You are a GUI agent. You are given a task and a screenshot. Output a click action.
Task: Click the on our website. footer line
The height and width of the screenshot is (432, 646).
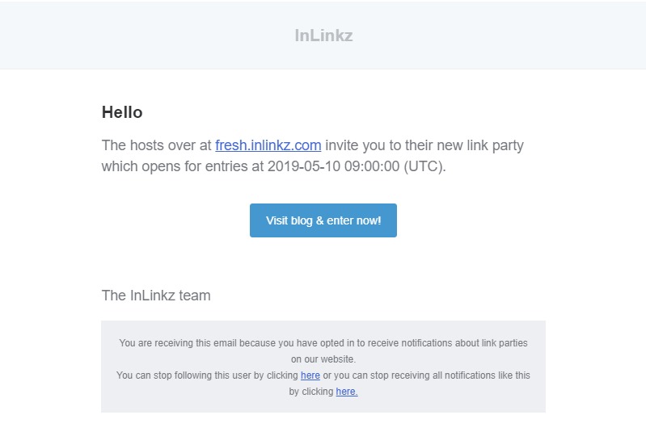coord(323,359)
